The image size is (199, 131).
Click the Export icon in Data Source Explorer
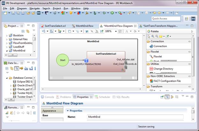(x=31, y=68)
